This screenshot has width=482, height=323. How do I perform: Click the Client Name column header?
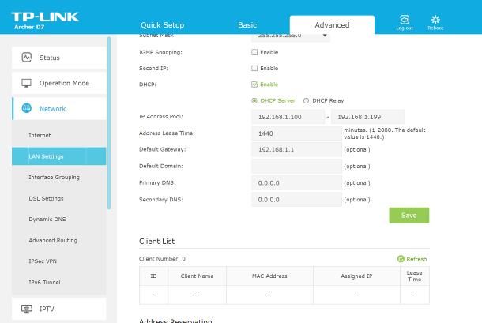click(x=197, y=276)
